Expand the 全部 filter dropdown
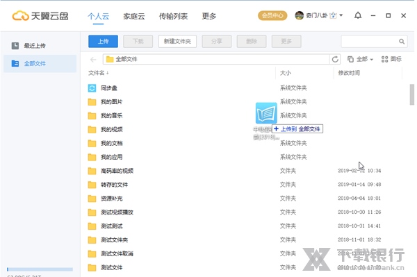The image size is (417, 277). click(360, 59)
